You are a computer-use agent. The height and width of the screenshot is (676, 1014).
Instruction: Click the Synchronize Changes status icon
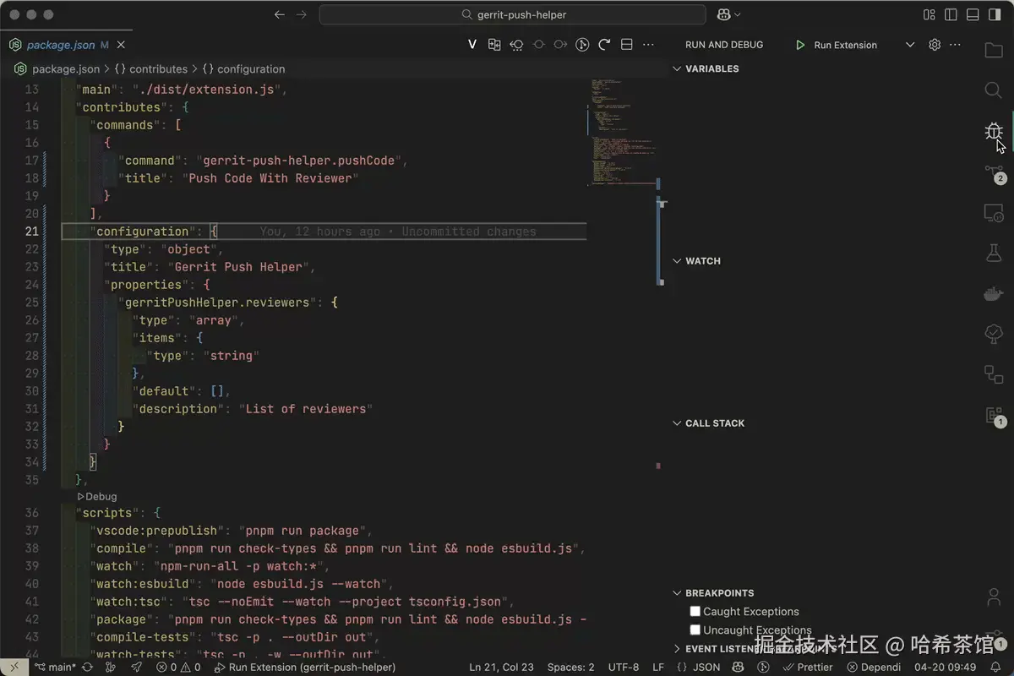[x=87, y=667]
